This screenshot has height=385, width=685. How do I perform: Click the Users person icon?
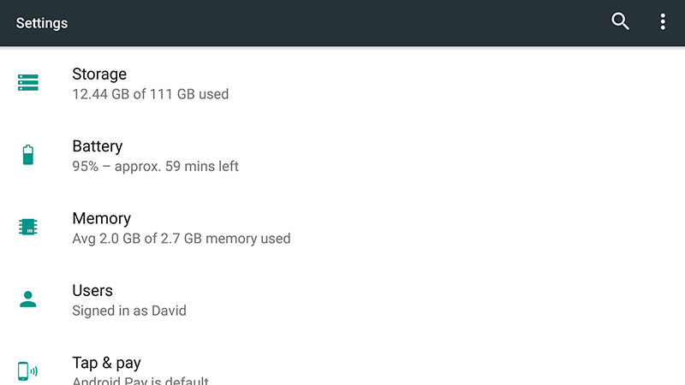pos(28,299)
